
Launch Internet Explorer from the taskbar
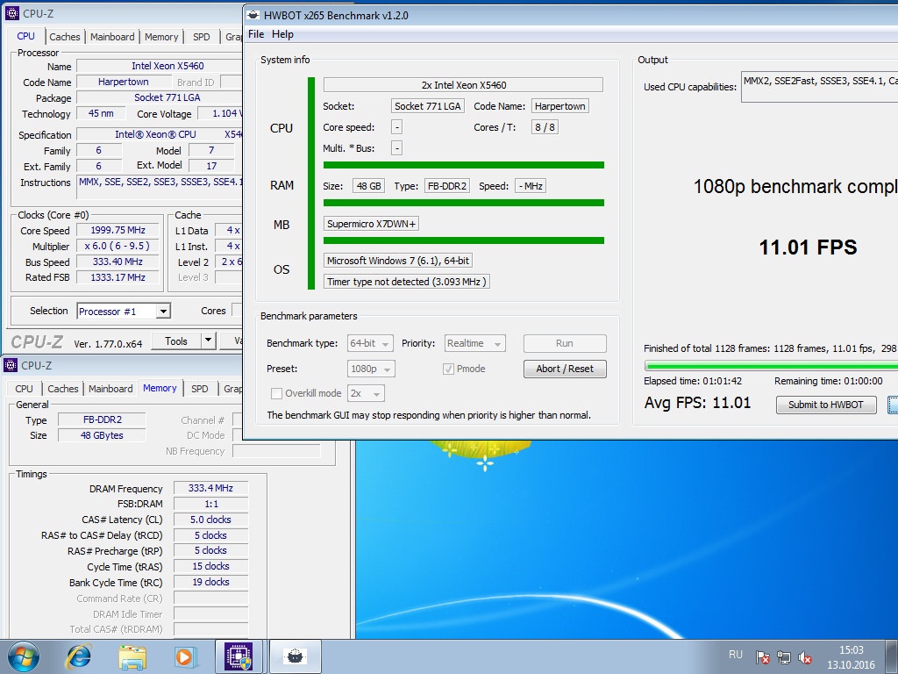coord(78,656)
